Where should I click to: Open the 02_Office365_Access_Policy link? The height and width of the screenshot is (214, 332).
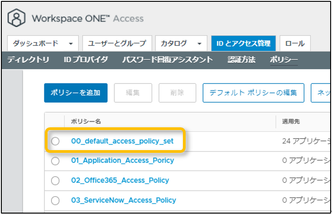coord(120,180)
